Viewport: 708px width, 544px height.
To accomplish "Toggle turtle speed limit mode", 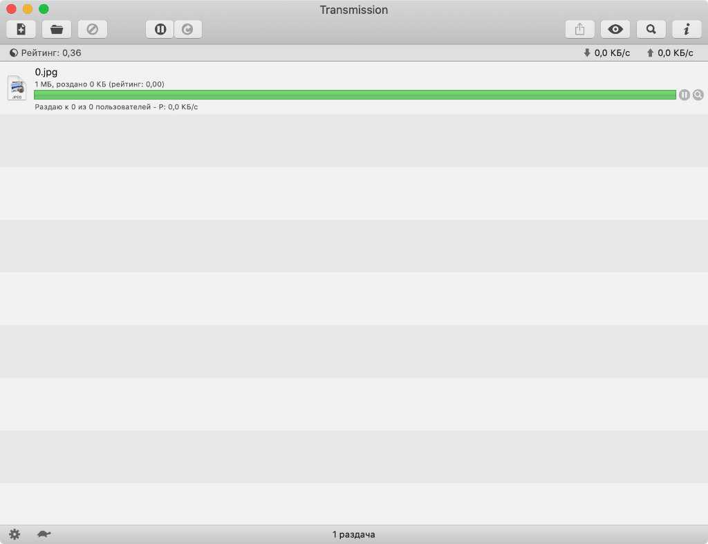I will tap(44, 534).
